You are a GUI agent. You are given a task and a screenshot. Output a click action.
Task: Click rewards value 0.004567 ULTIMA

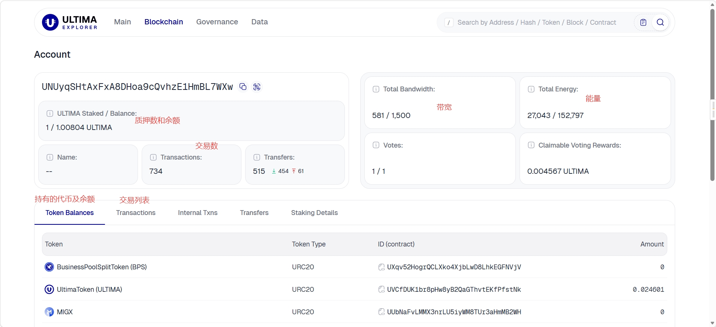[x=558, y=171]
